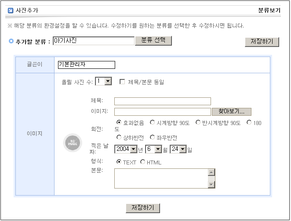Open the year 2004 dropdown

134,150
